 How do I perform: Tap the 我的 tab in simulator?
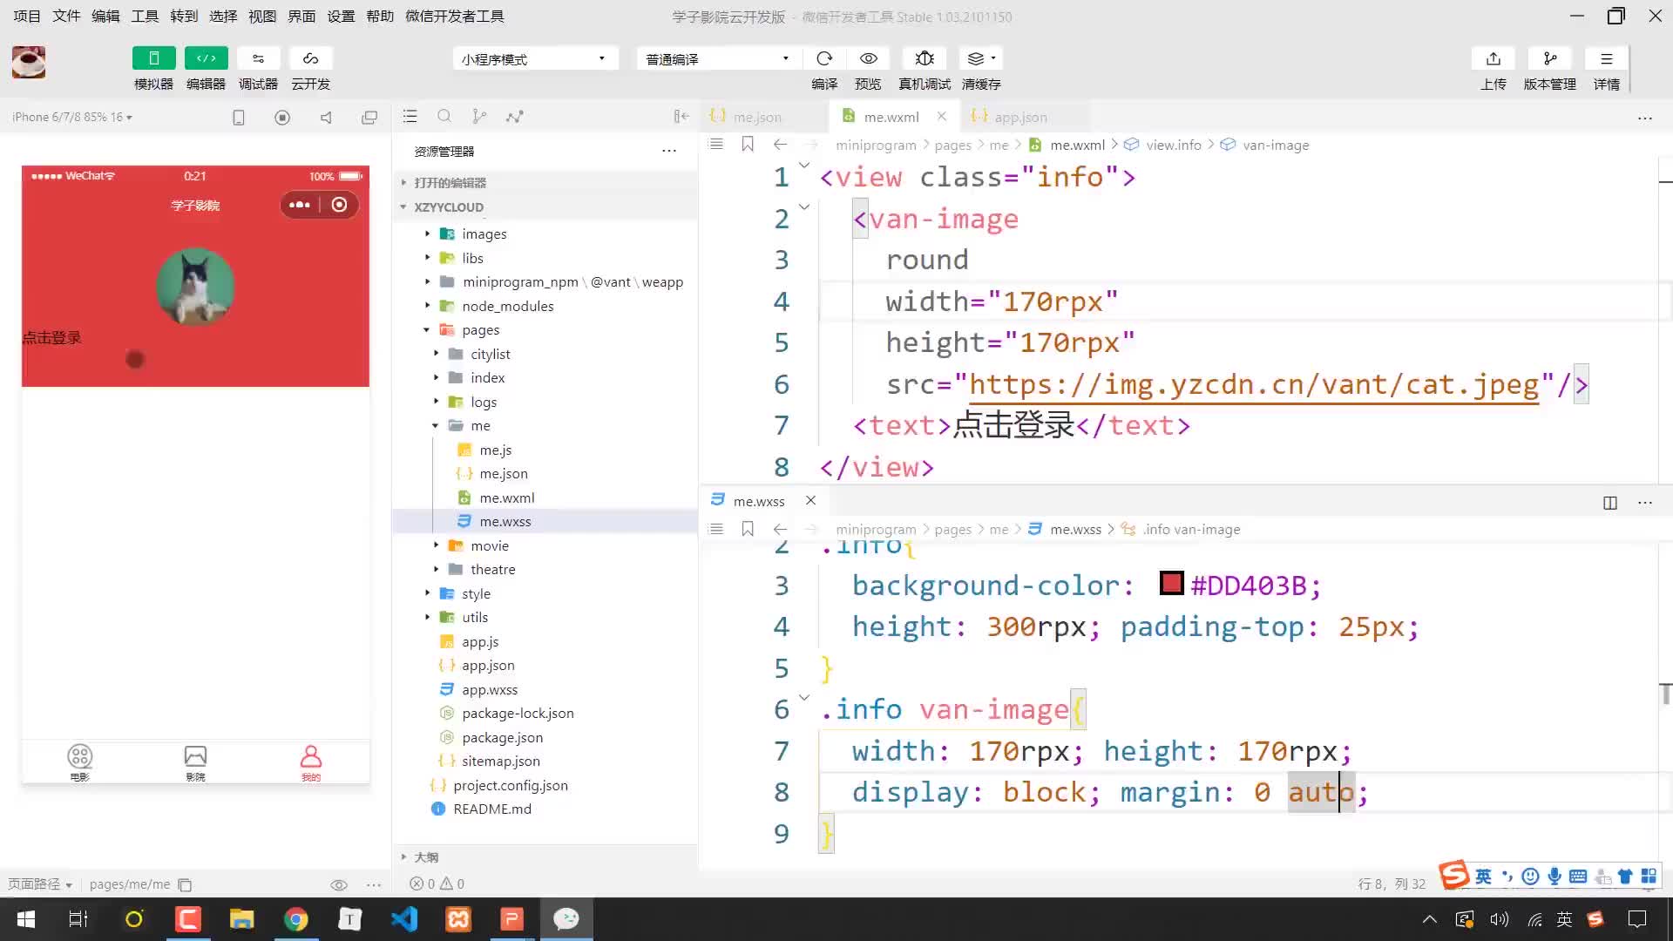pos(311,762)
